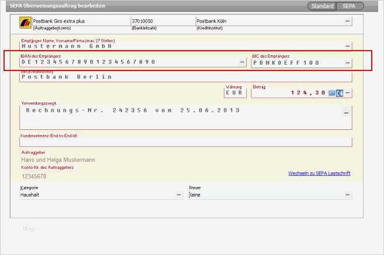Image resolution: width=384 pixels, height=255 pixels.
Task: Click the Bankleitzahl value 37010050
Action: (143, 21)
